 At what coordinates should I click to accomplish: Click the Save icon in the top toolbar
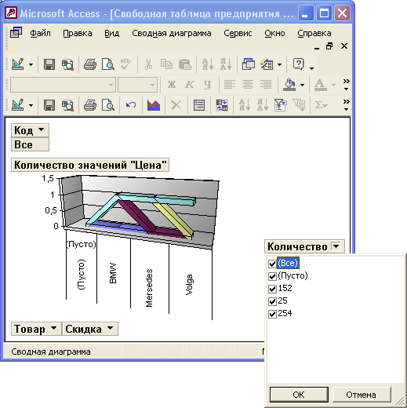click(x=49, y=64)
